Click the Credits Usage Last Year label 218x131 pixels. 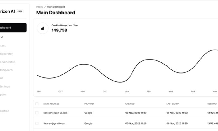click(65, 25)
